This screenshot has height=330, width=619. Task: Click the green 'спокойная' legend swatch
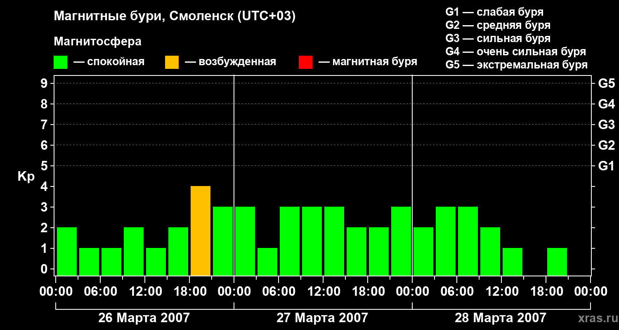tap(61, 62)
